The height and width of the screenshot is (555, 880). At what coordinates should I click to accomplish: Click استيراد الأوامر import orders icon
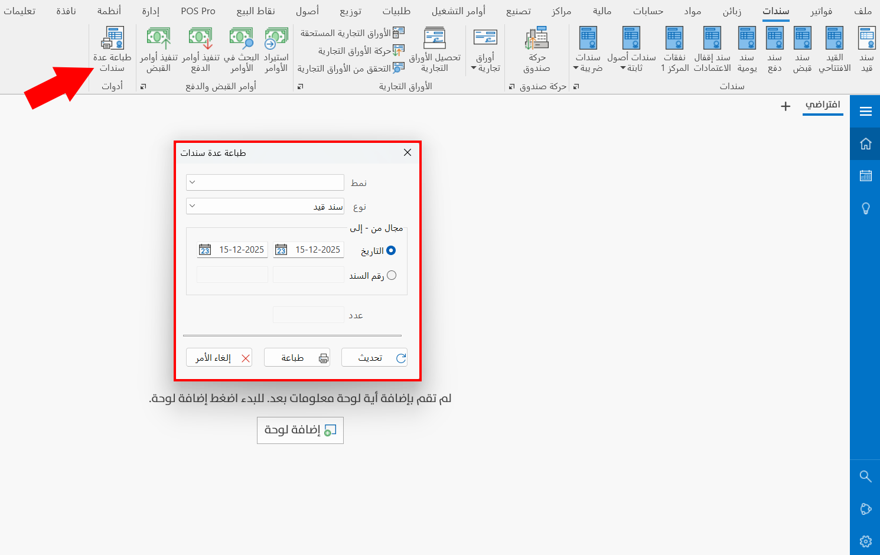tap(275, 47)
